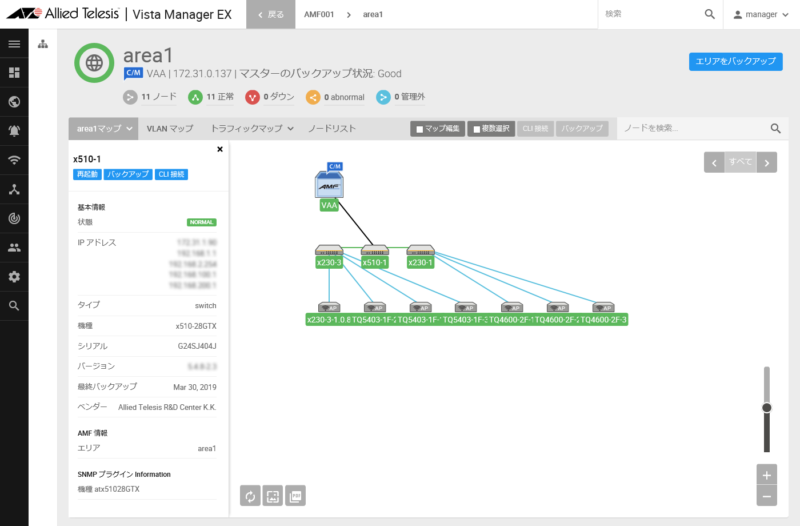Click the refresh map icon button
The height and width of the screenshot is (526, 800).
point(250,496)
